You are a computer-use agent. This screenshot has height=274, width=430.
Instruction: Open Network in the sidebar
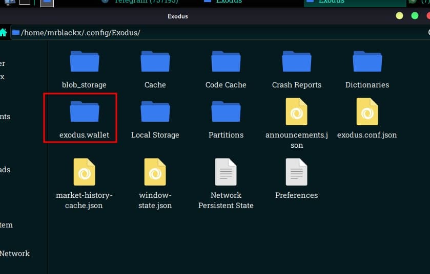click(14, 254)
